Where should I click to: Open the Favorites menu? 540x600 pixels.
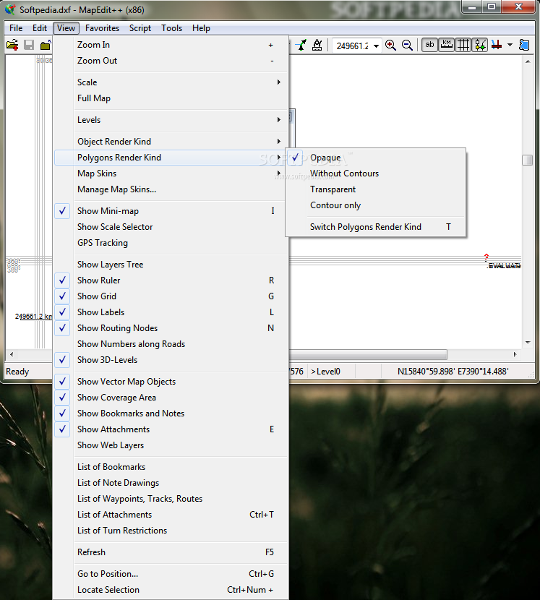(102, 28)
